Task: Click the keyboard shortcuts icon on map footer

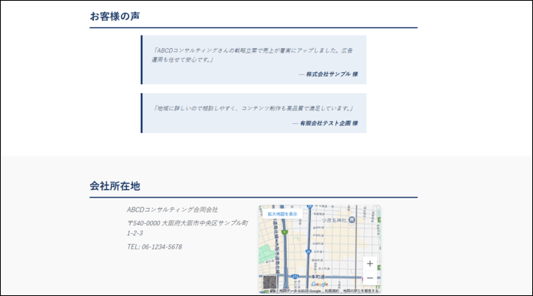Action: (x=273, y=291)
